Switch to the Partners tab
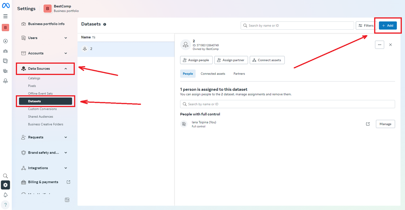The height and width of the screenshot is (210, 405). [239, 73]
